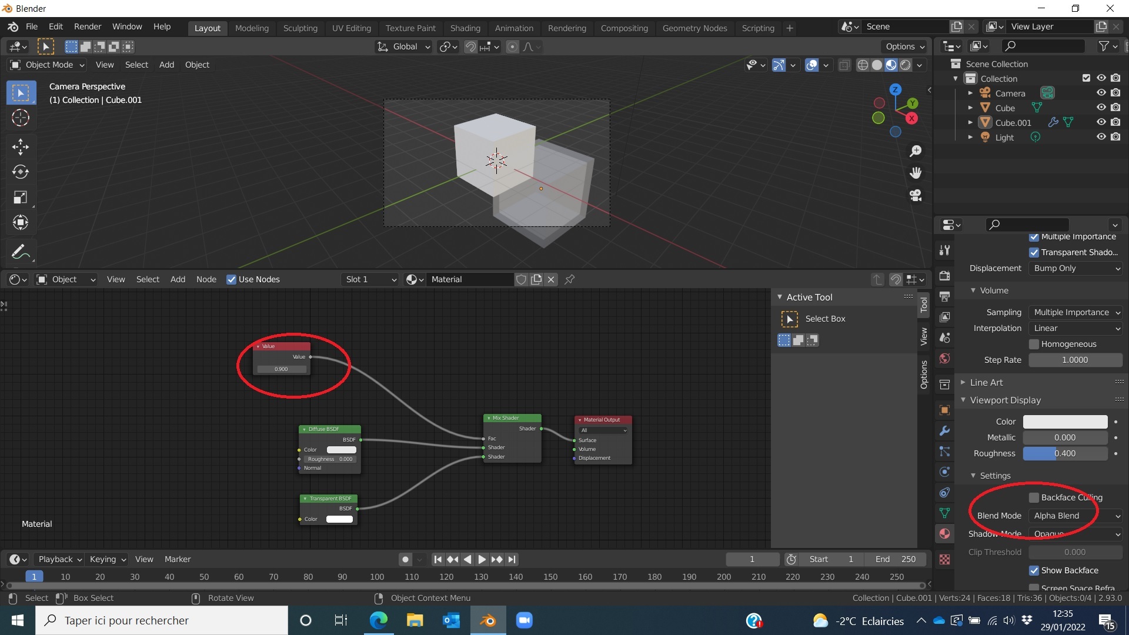Screen dimensions: 1129x635
Task: Activate the Annotate pencil tool
Action: [21, 252]
